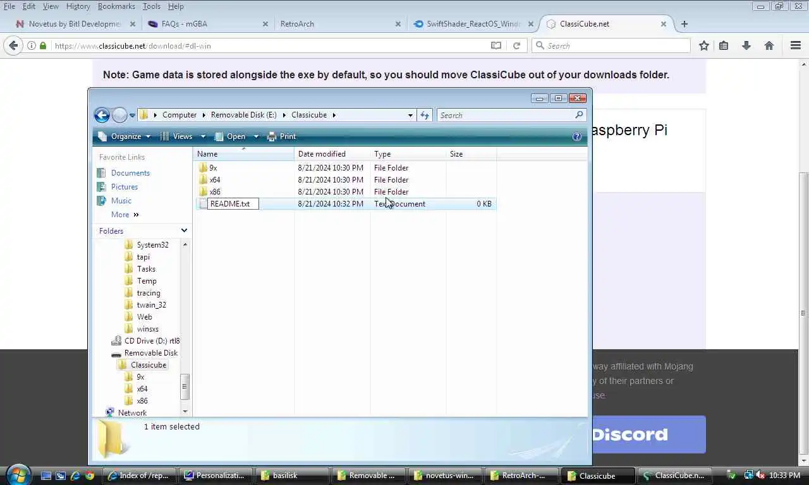809x485 pixels.
Task: Open basilisk taskbar item
Action: [x=293, y=476]
